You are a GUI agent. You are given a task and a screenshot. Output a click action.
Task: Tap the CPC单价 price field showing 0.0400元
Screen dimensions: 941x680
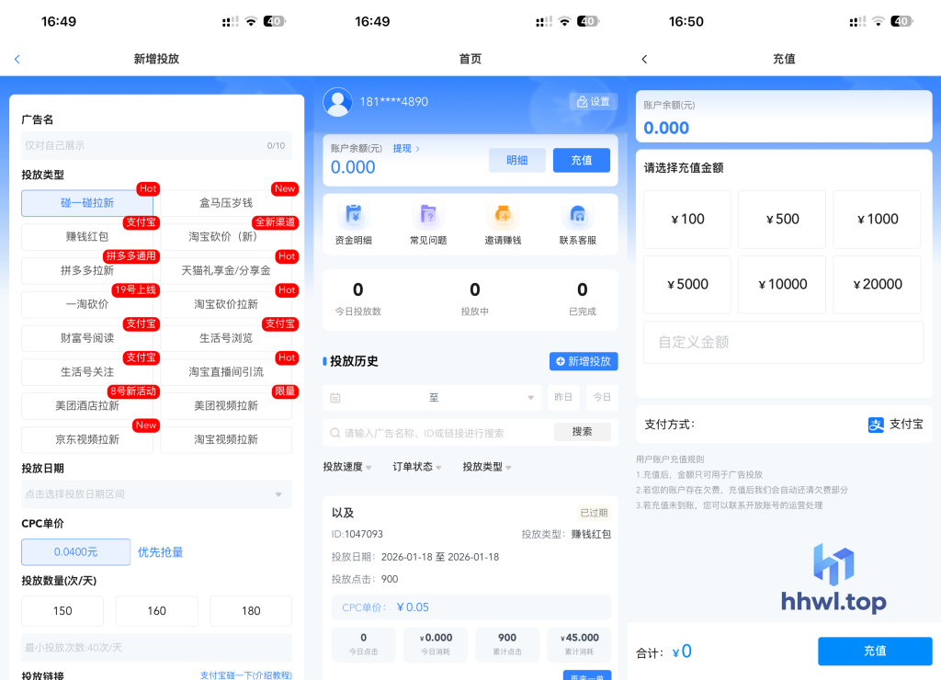(x=75, y=552)
